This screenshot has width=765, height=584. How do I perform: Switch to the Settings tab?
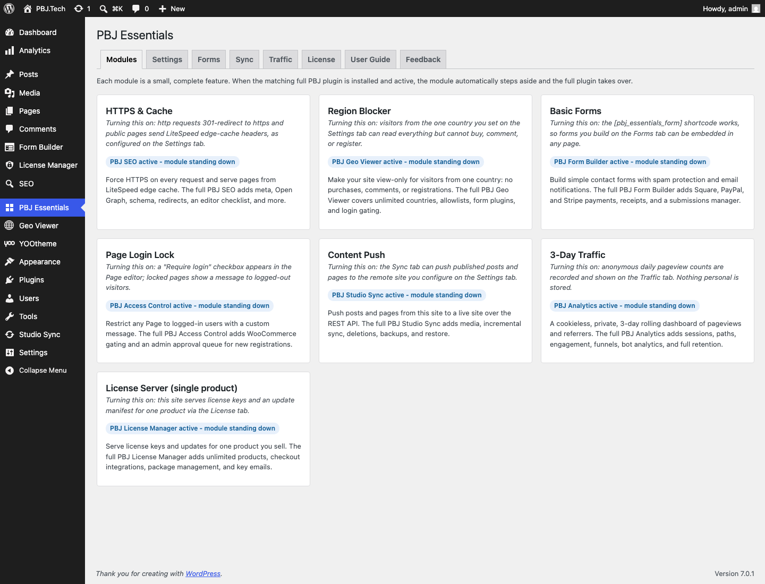pos(167,59)
